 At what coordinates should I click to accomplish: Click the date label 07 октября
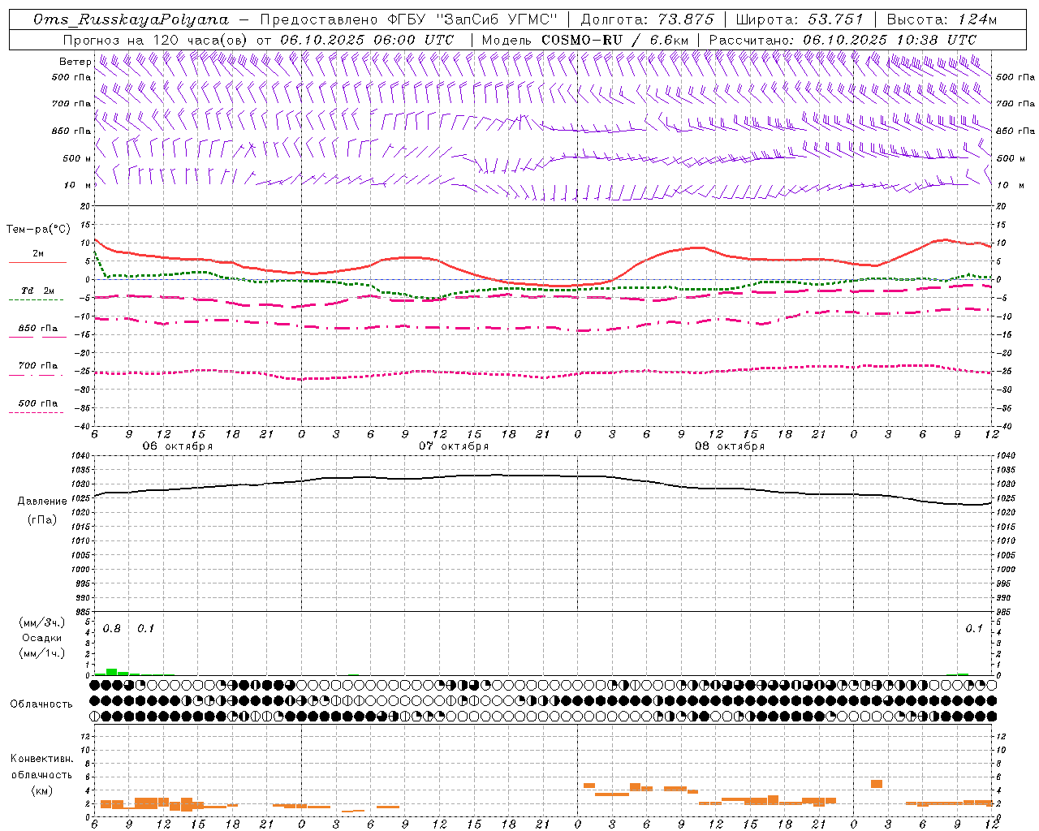coord(454,446)
